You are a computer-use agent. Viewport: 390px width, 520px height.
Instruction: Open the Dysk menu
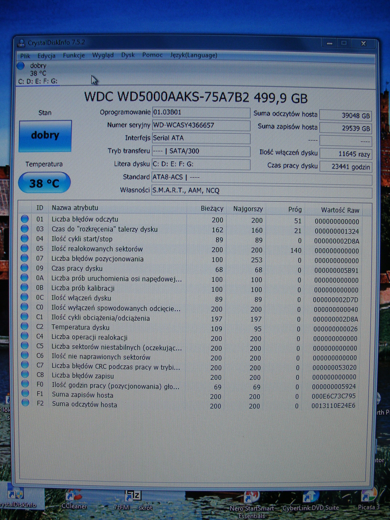[x=128, y=55]
